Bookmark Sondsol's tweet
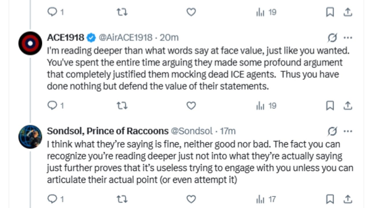The width and height of the screenshot is (370, 208). (x=330, y=199)
